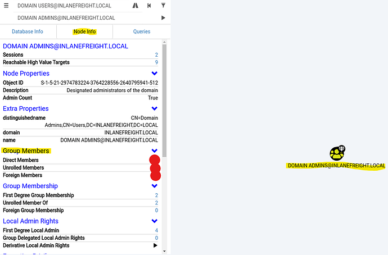Viewport: 388px width, 255px height.
Task: Click the Unrolled Member Of count
Action: tap(156, 203)
